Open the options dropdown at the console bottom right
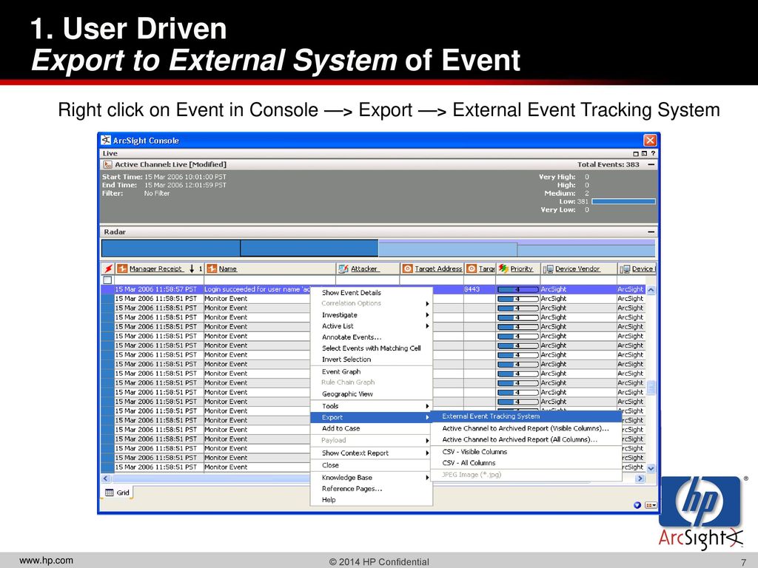758x568 pixels. (651, 504)
